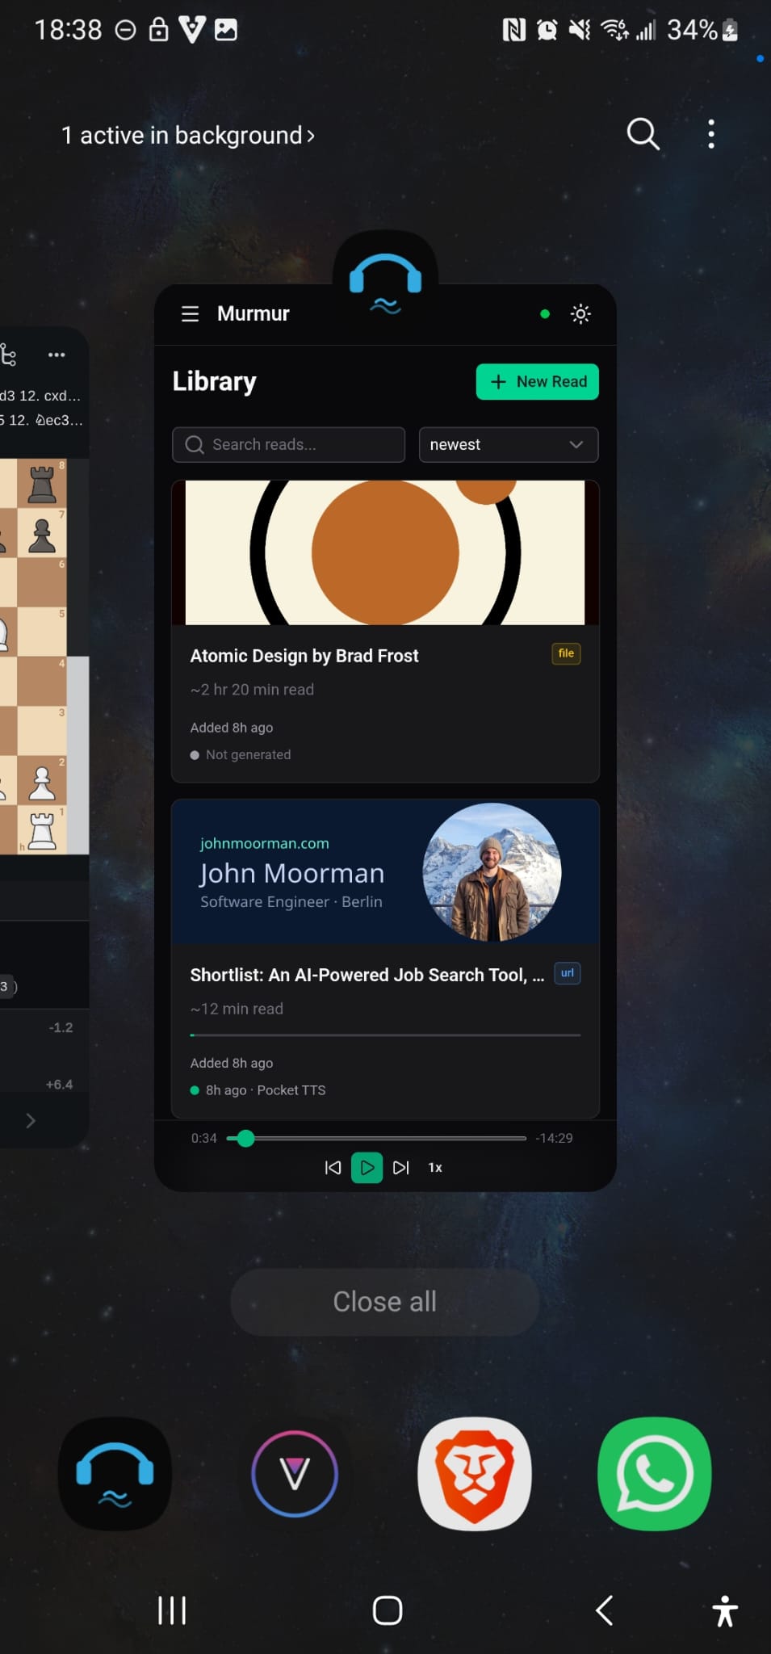The image size is (771, 1654).
Task: Tap the white pawn on chess board
Action: 42,783
